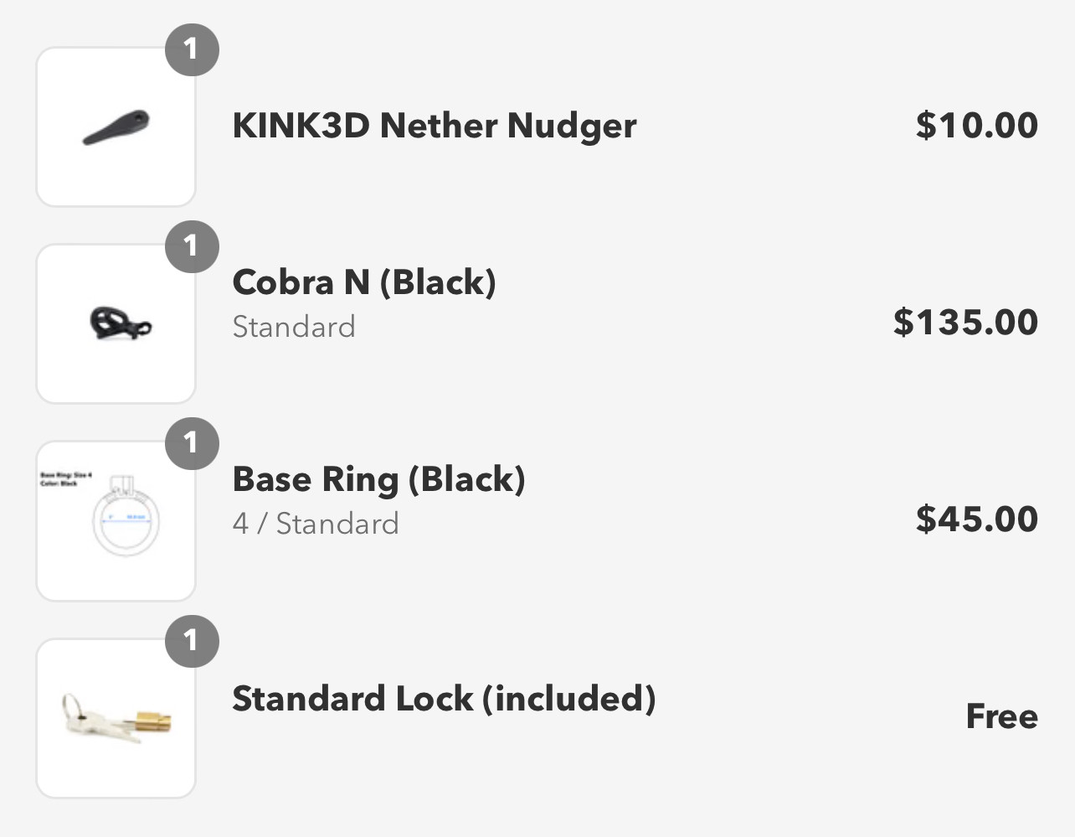Select the KINK3D Nether Nudger title
This screenshot has height=837, width=1075.
[x=435, y=126]
